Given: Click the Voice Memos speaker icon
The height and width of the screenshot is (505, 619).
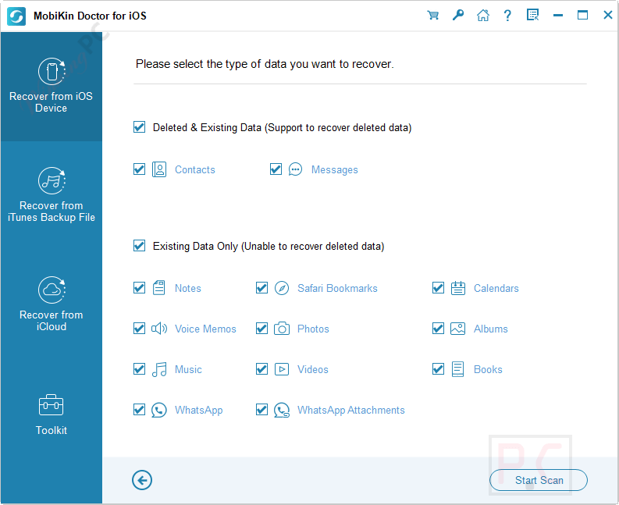Looking at the screenshot, I should pyautogui.click(x=159, y=329).
